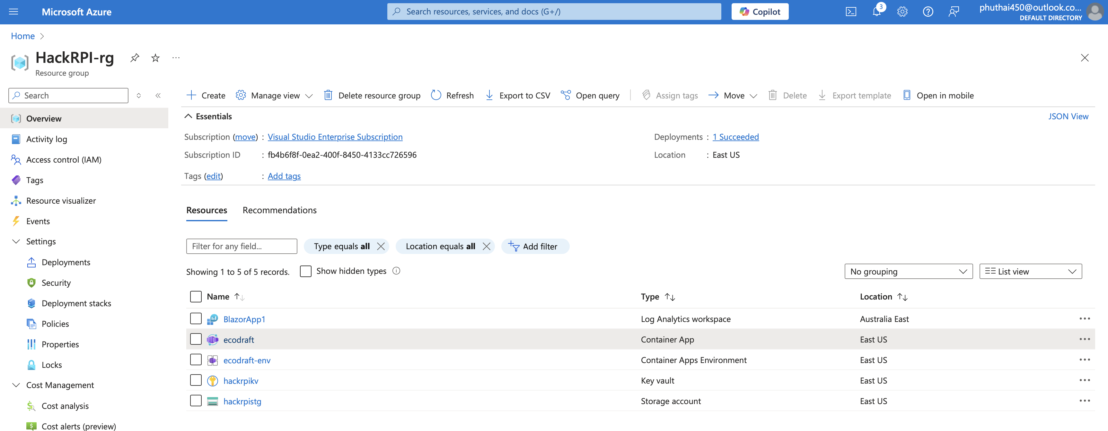Open more options for hackrpistg row

[1084, 401]
